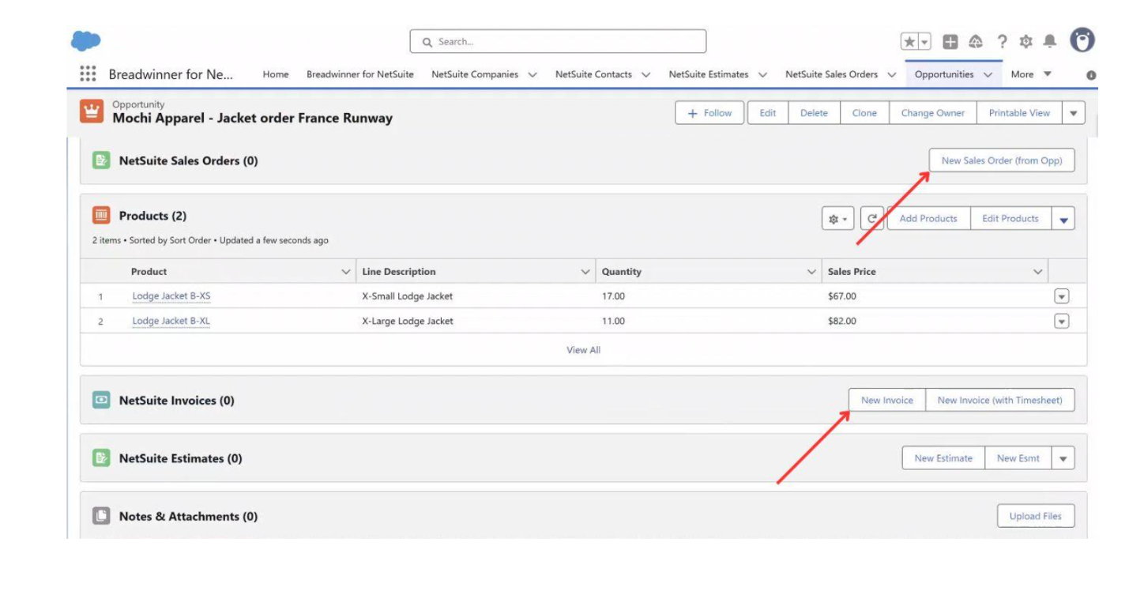This screenshot has width=1144, height=591.
Task: Click New Sales Order (from Opp)
Action: 1000,160
